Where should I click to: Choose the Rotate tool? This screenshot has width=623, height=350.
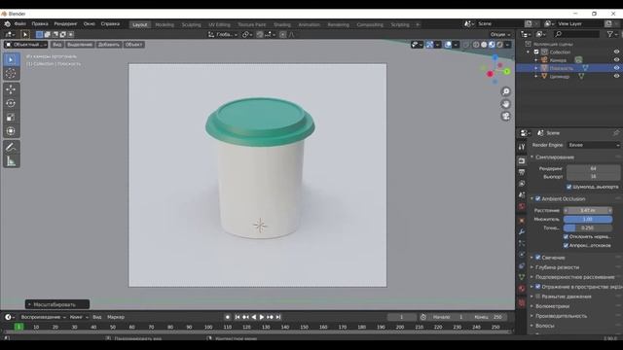[11, 103]
